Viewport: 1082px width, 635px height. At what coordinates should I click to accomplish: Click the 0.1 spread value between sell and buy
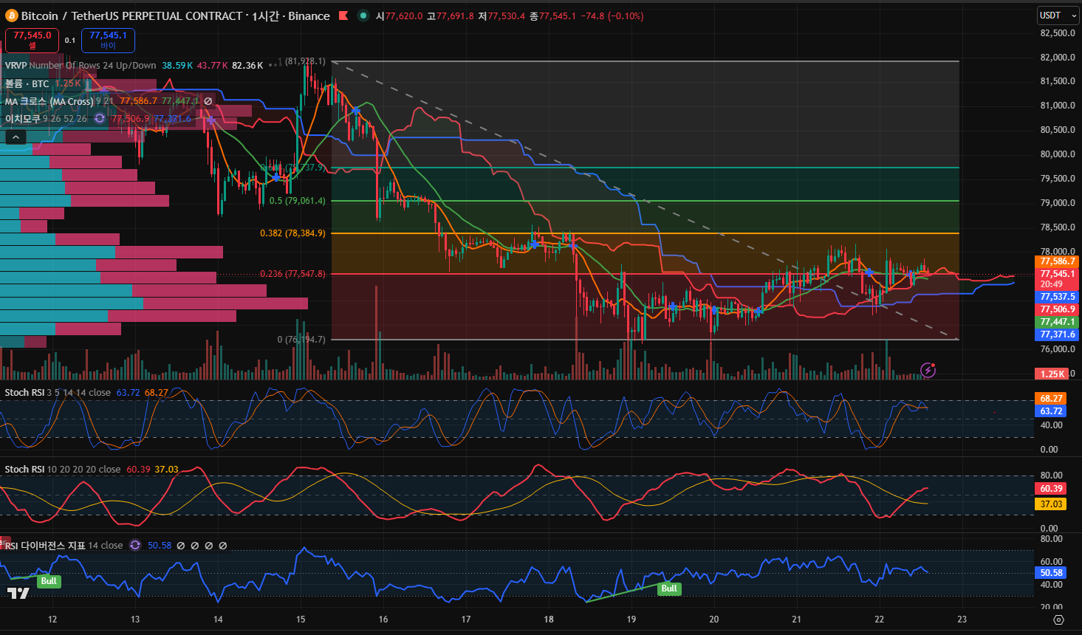point(70,41)
